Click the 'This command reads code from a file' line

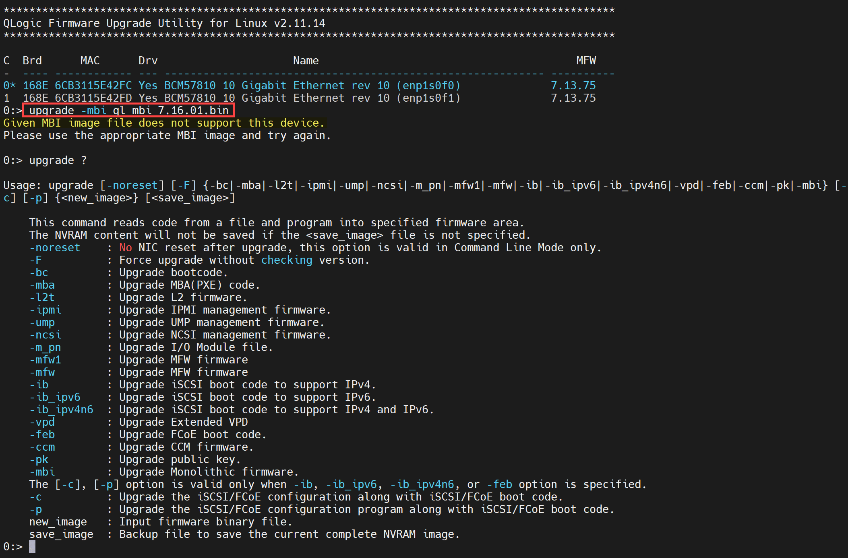(277, 223)
